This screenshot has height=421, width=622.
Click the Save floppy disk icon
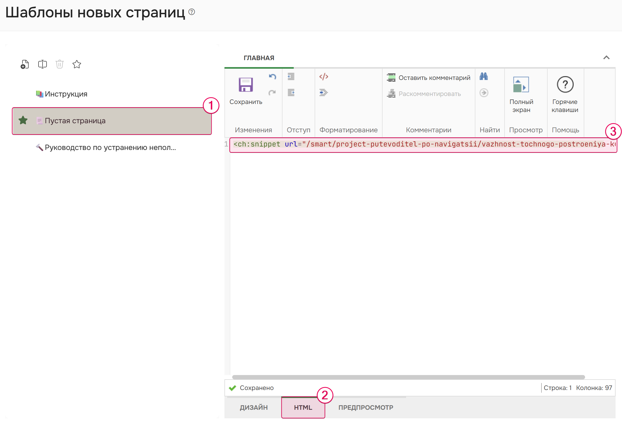point(245,85)
